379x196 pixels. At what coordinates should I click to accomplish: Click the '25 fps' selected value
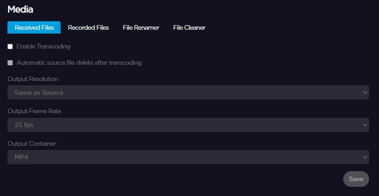tap(24, 125)
